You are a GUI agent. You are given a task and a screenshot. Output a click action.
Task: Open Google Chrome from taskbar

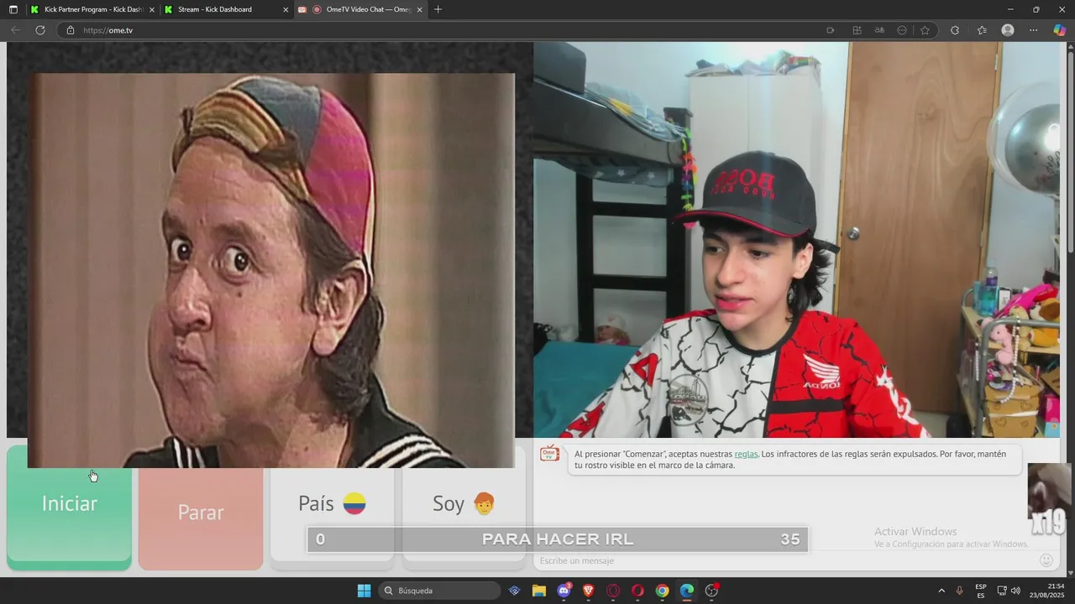pyautogui.click(x=662, y=591)
